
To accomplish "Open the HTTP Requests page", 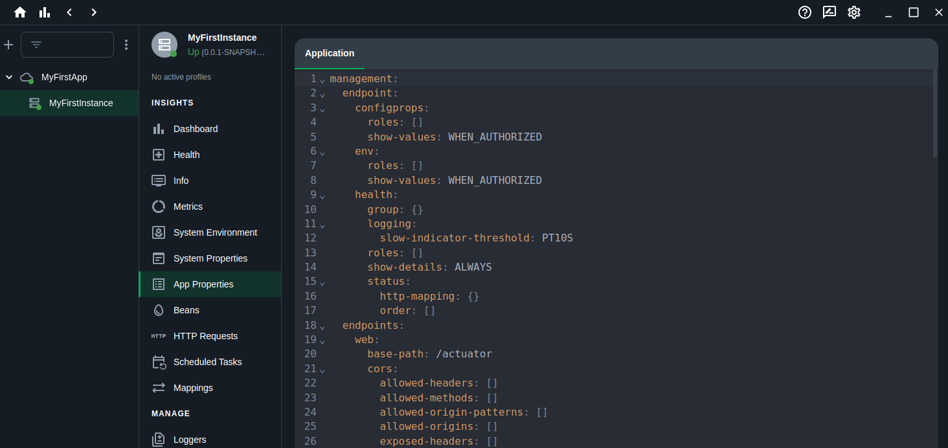I will tap(210, 336).
